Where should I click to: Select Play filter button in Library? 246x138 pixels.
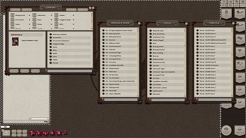(27, 10)
